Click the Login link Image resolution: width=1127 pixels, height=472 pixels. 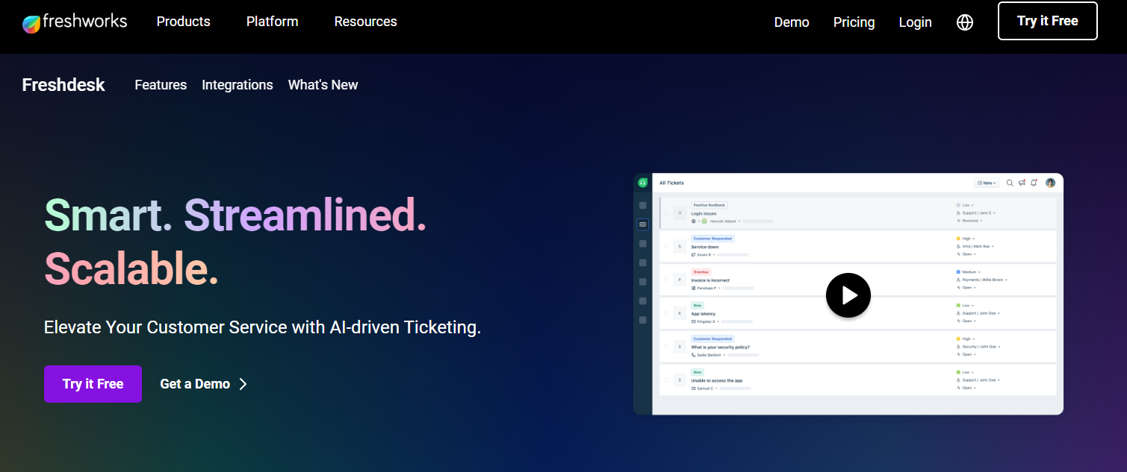(x=915, y=22)
